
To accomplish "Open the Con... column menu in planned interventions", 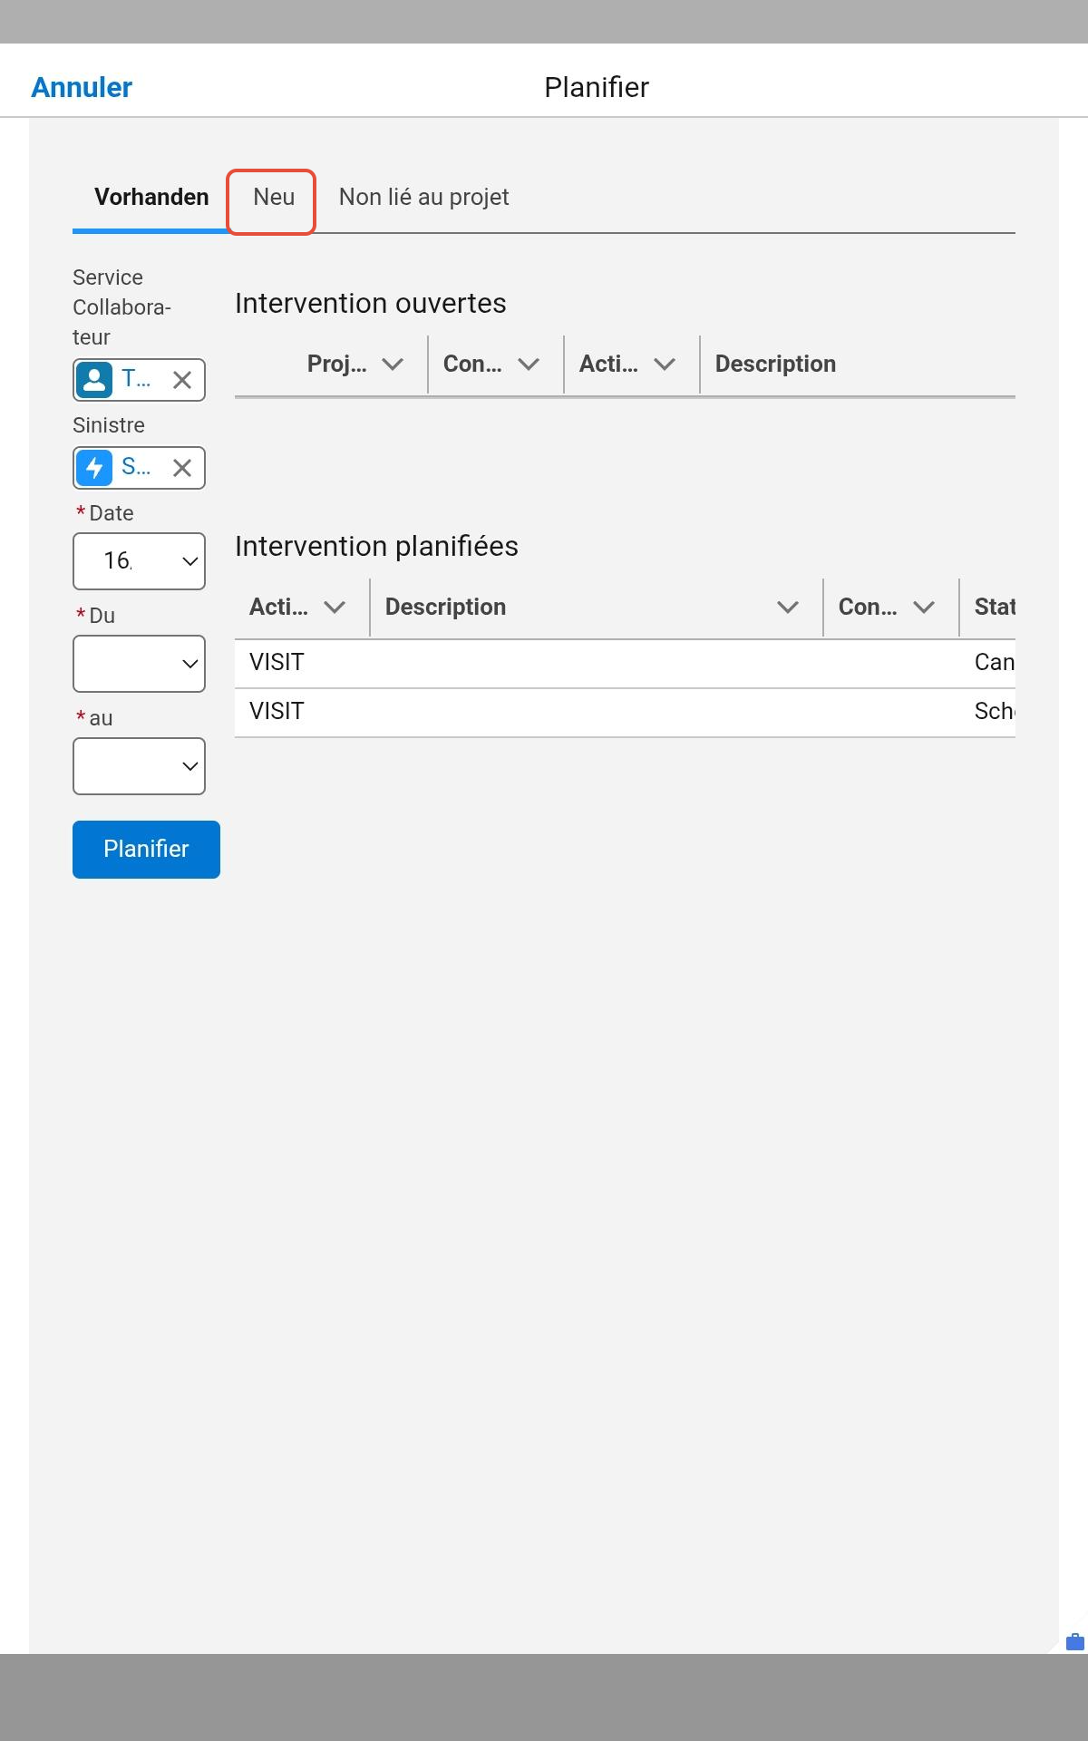I will (924, 608).
